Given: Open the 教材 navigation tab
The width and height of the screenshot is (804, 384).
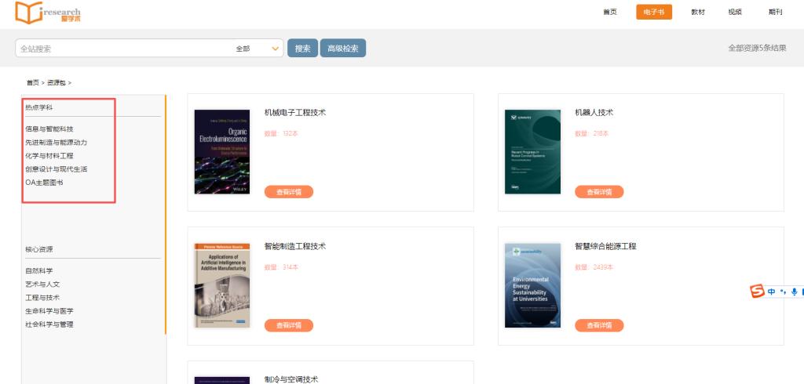Looking at the screenshot, I should pos(698,13).
